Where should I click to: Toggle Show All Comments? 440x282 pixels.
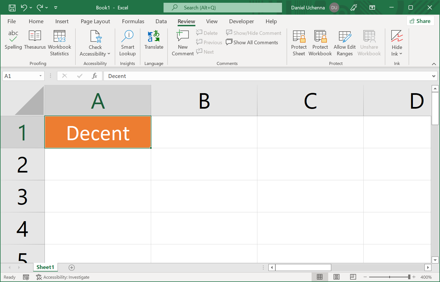pyautogui.click(x=252, y=42)
